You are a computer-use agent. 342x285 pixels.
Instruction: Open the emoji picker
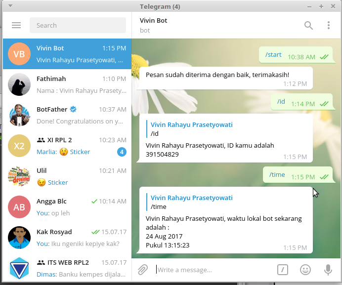pos(305,270)
